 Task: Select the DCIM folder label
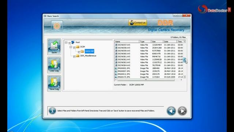coord(83,47)
